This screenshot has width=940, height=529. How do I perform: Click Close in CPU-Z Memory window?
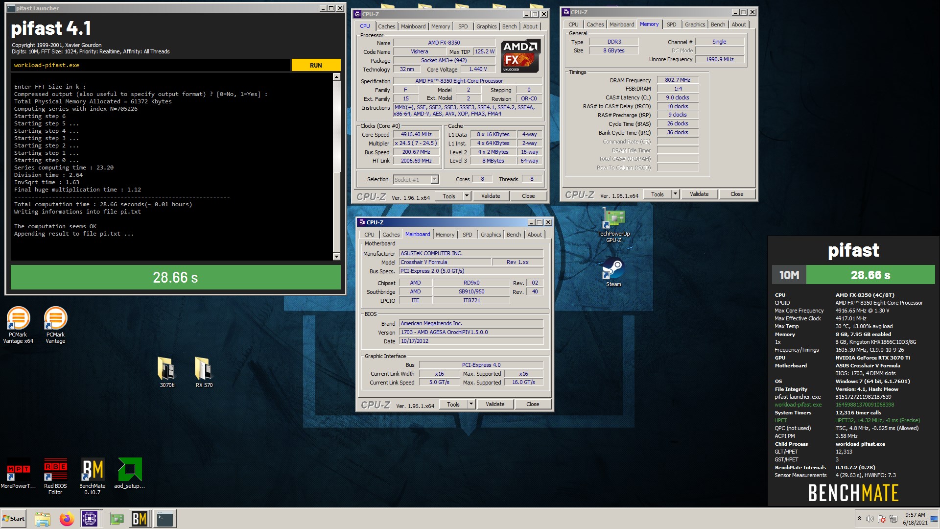pyautogui.click(x=737, y=194)
